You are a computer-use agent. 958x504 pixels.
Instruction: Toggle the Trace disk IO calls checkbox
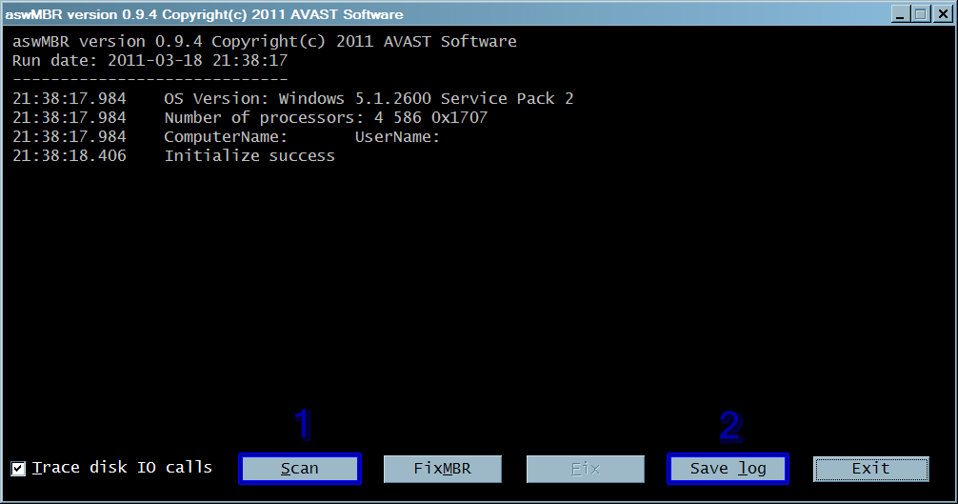pos(18,469)
